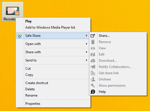150x111 pixels.
Task: Expand the Share with submenu arrow
Action: tap(87, 52)
